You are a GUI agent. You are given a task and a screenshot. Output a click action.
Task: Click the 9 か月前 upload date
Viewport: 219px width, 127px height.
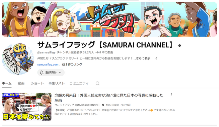tap(126, 105)
